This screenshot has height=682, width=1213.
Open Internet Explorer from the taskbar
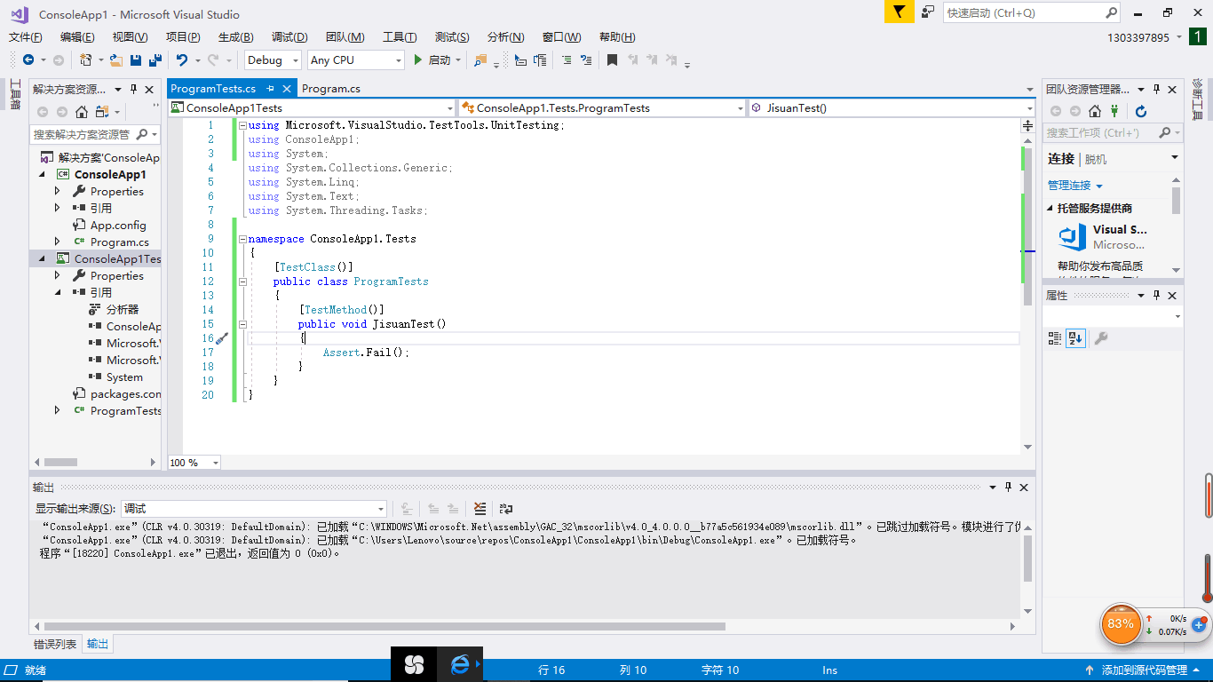[460, 664]
